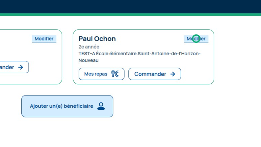This screenshot has width=261, height=147.
Task: Click the person icon beside Ajouter un(e) bénéficiaire
Action: pyautogui.click(x=101, y=106)
